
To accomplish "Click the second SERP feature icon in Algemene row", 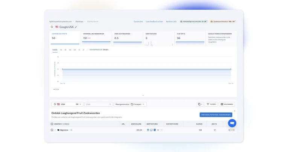I will [x=151, y=130].
